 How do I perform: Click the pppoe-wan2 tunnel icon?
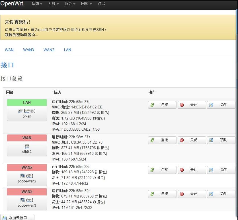click(x=27, y=176)
